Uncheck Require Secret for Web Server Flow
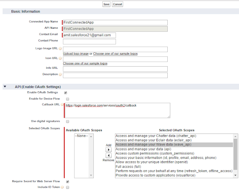 (68, 182)
